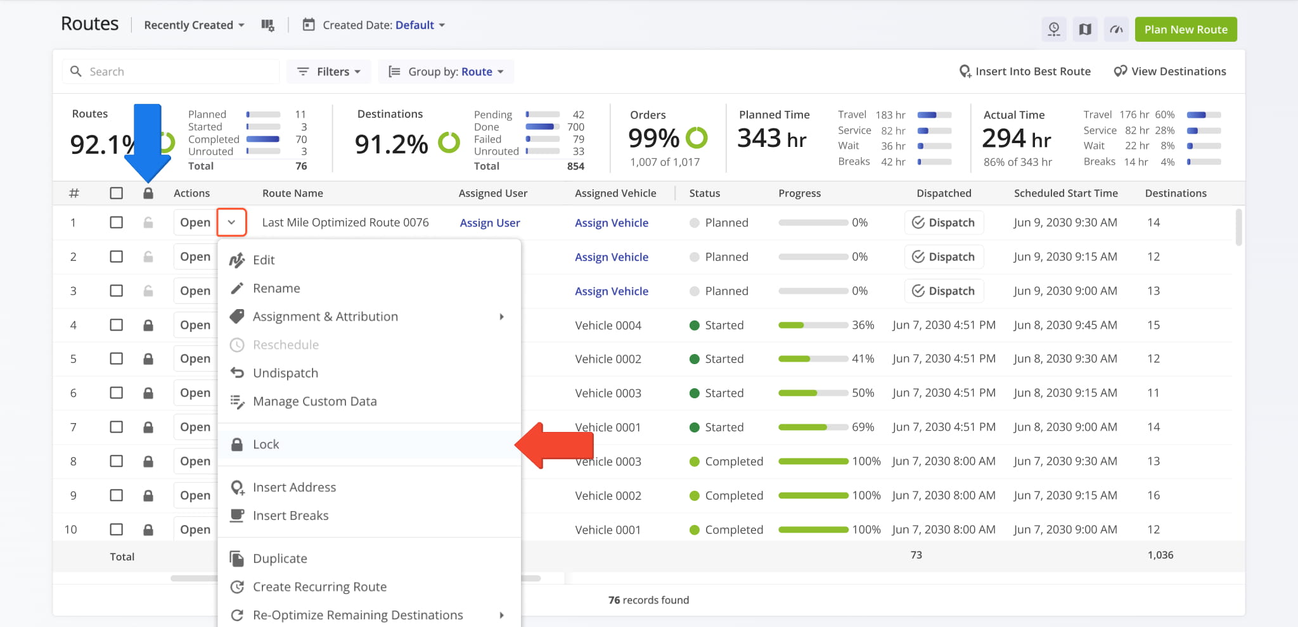Expand the Recently Created view dropdown
Image resolution: width=1298 pixels, height=627 pixels.
click(x=194, y=25)
